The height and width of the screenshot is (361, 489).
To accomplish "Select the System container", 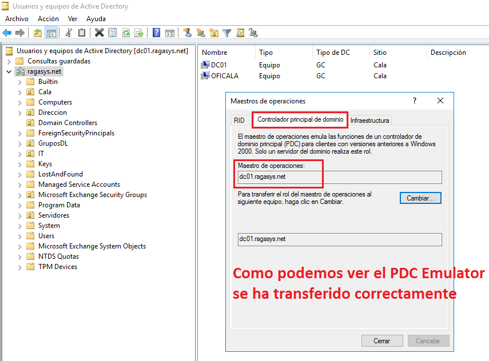I will point(49,226).
